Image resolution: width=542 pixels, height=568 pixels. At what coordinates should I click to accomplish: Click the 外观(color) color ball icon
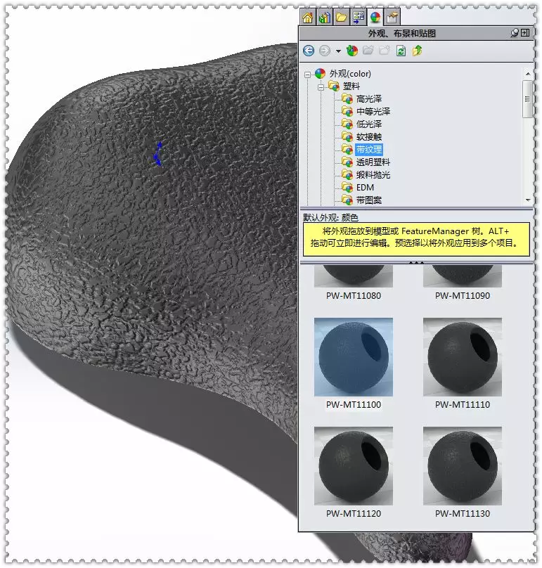click(x=320, y=74)
